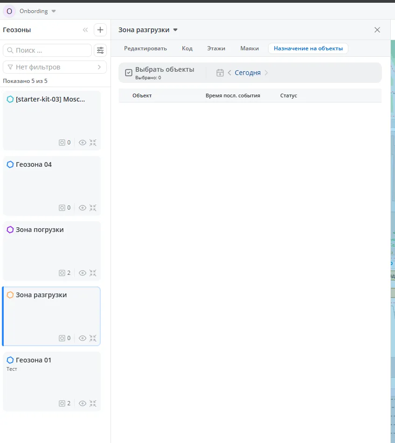Click the orange hexagon of Зона разгрузки

(10, 295)
